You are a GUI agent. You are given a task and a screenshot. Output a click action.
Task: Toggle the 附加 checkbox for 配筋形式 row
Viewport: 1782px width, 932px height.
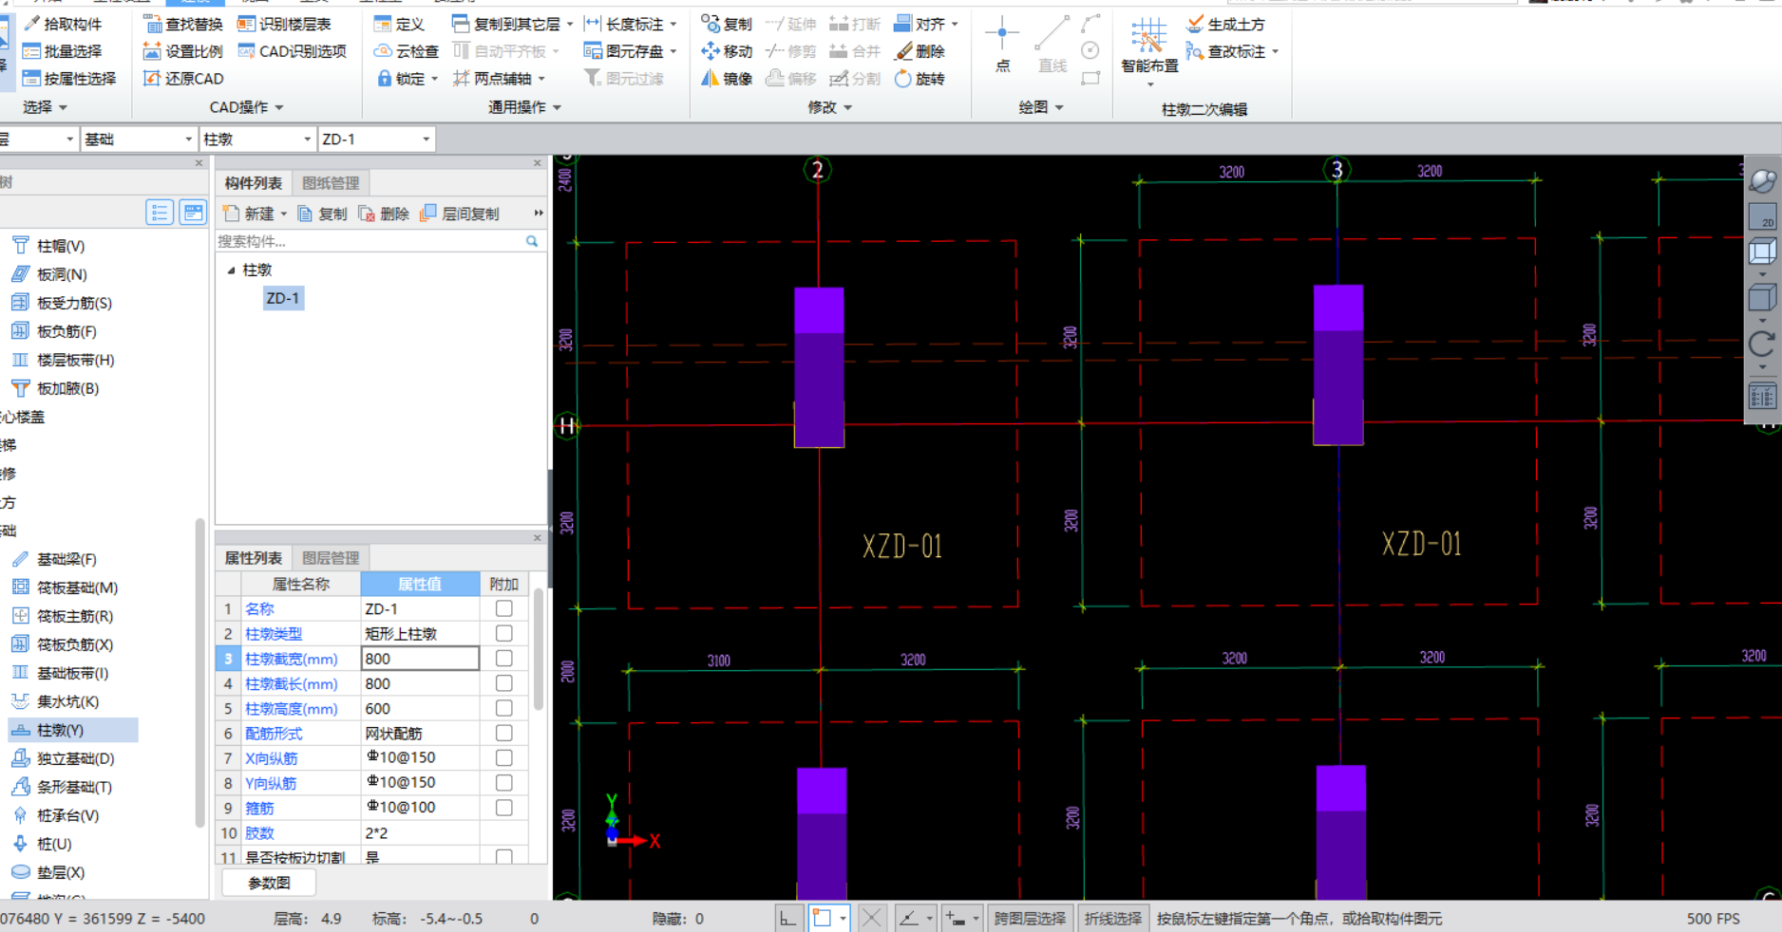(x=504, y=733)
